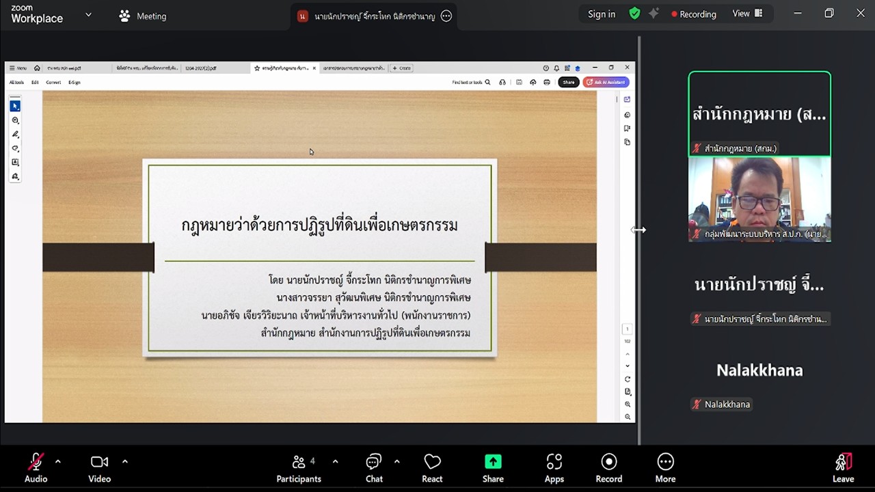
Task: Select the pencil drawing tool
Action: (x=15, y=134)
